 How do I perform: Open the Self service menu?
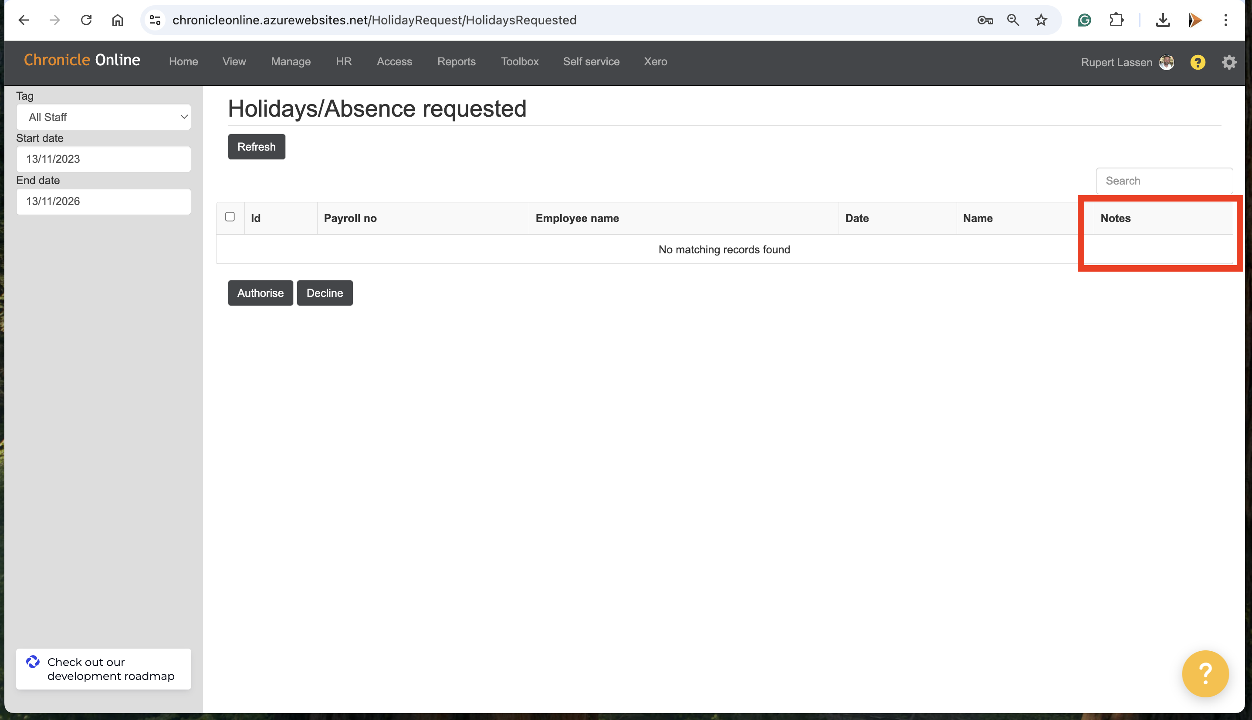pyautogui.click(x=591, y=62)
